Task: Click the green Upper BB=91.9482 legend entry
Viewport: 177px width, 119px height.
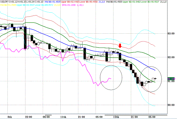Action: pyautogui.click(x=132, y=2)
